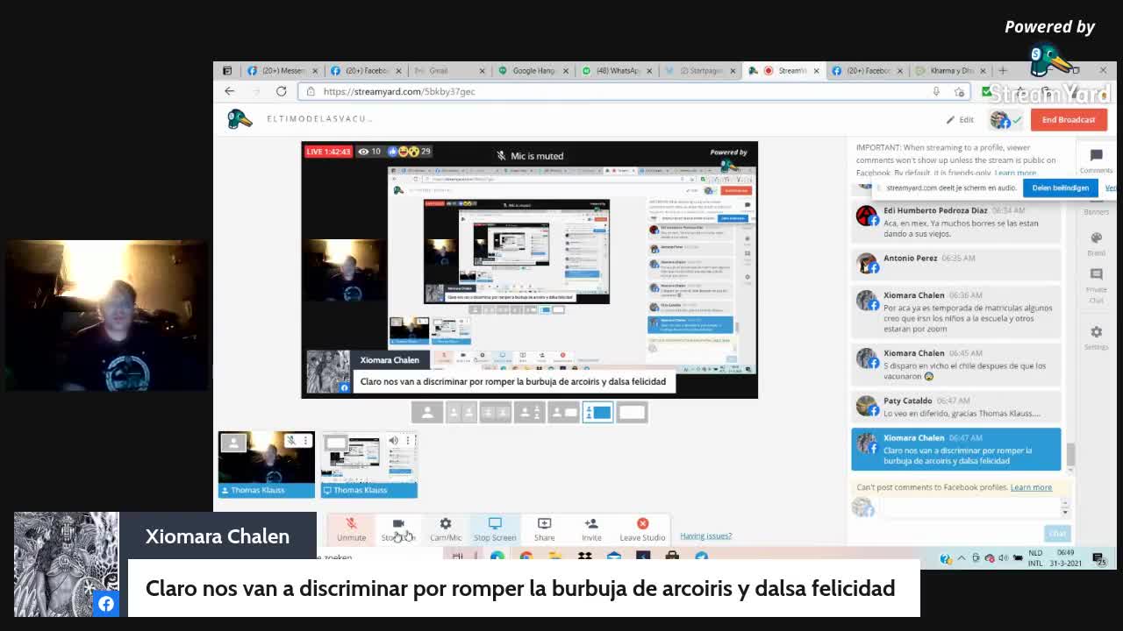Open File Explorer from the Windows taskbar

click(555, 557)
